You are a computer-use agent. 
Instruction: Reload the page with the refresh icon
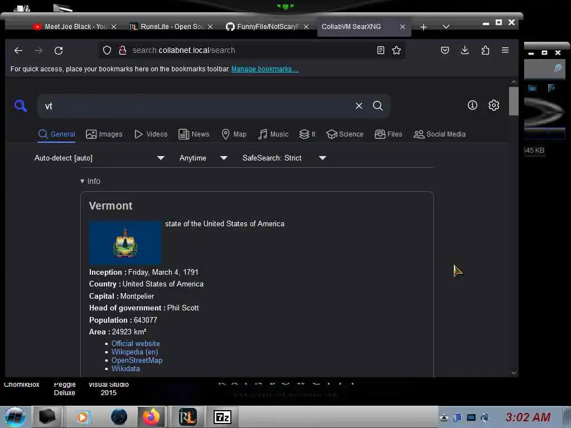(x=59, y=51)
